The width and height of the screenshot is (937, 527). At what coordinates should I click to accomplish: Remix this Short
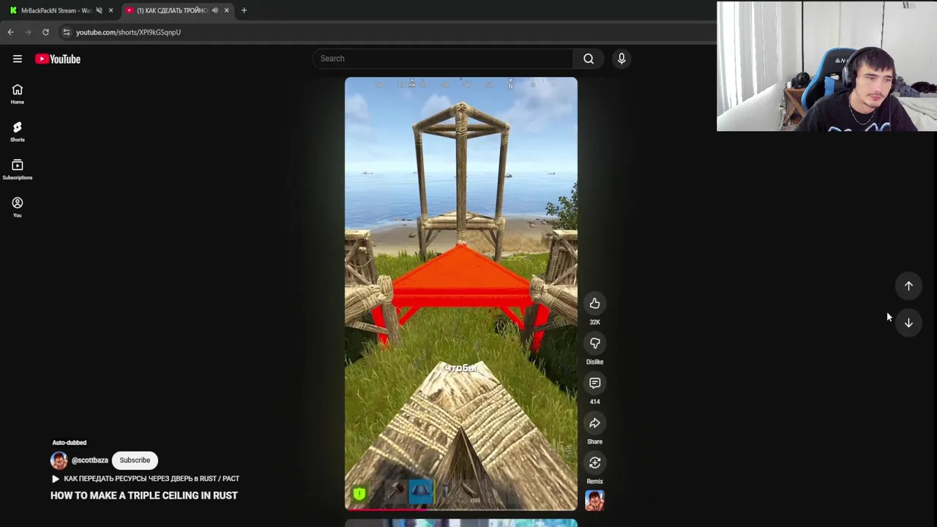pyautogui.click(x=594, y=463)
